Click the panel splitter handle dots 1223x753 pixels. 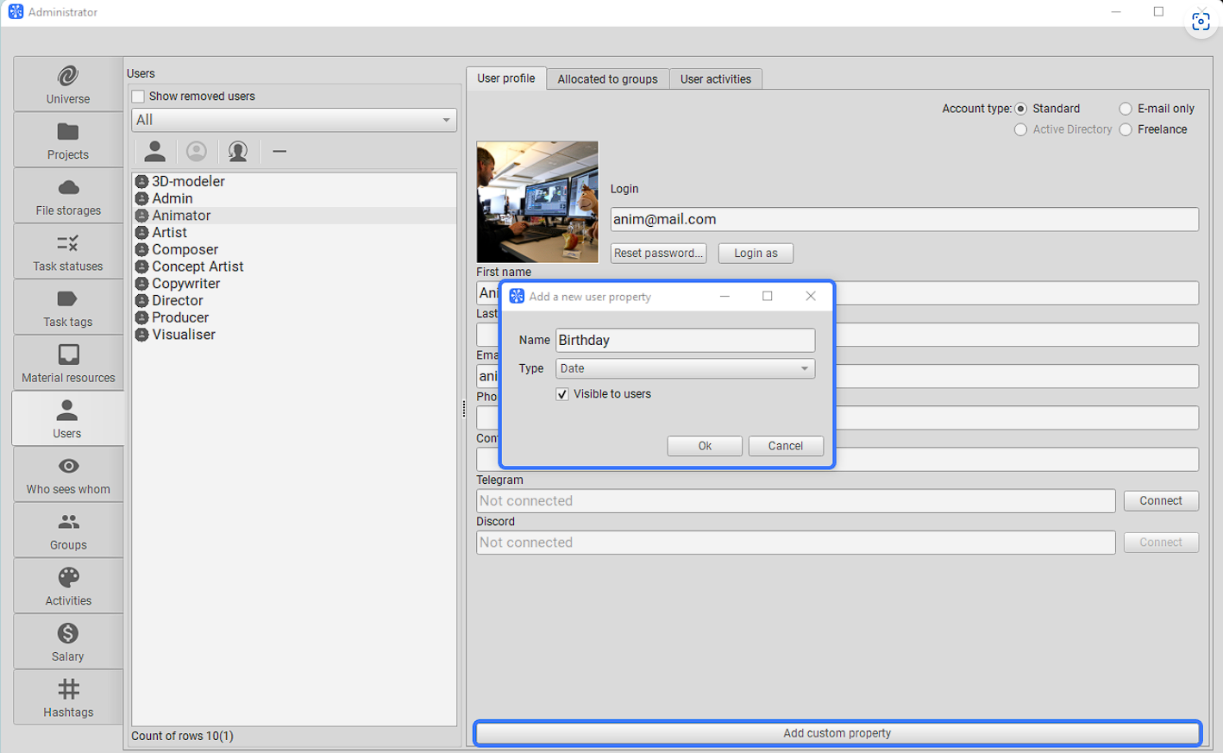464,409
